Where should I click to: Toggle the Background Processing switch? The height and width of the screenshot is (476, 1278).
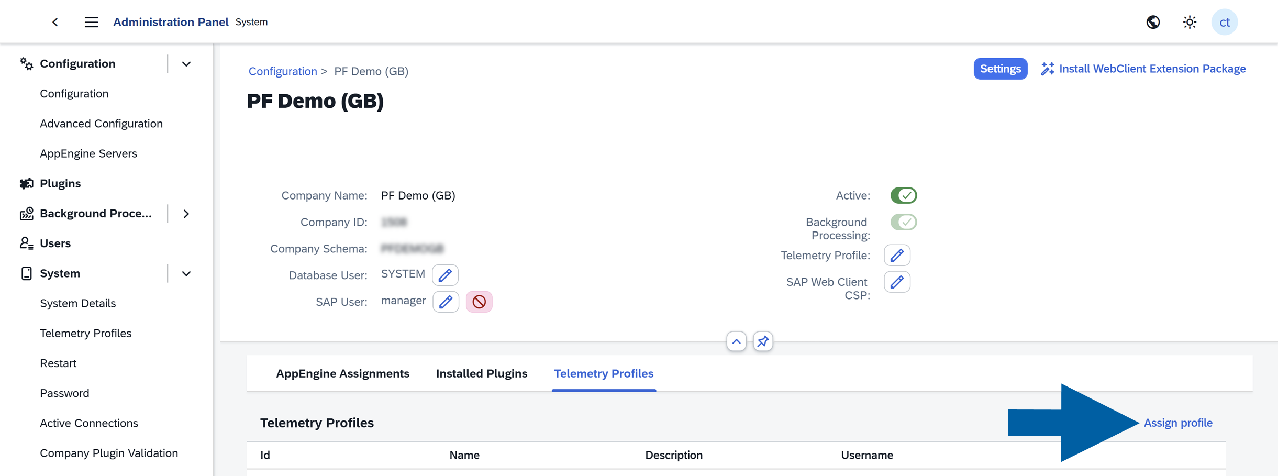point(904,222)
